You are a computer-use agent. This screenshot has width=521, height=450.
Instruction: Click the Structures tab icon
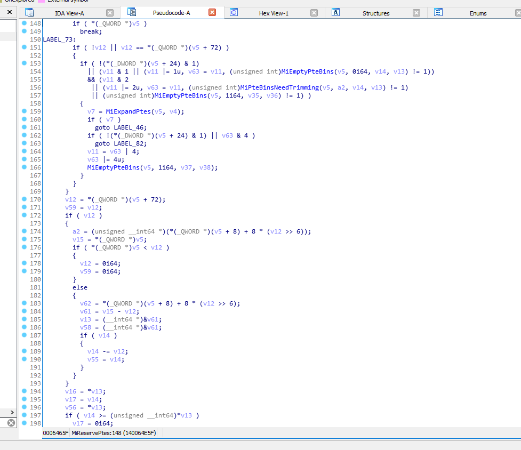coord(335,13)
